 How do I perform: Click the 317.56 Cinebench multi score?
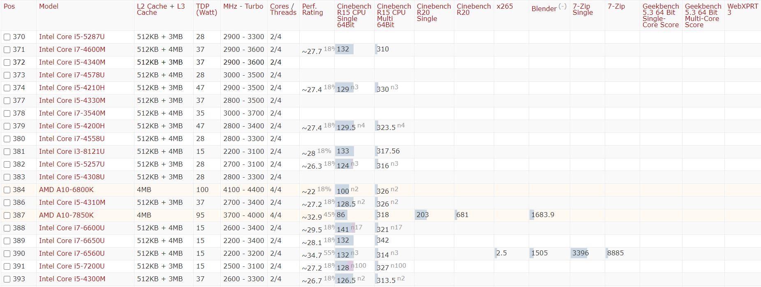coord(388,151)
